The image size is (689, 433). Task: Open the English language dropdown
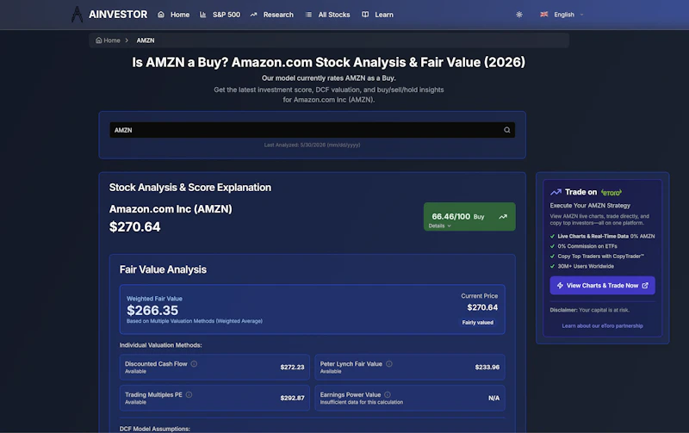tap(562, 15)
